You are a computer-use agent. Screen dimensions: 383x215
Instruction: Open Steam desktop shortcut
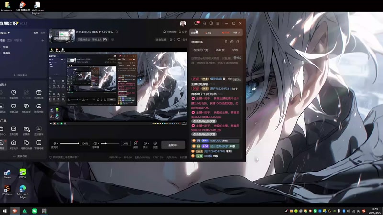point(7,174)
